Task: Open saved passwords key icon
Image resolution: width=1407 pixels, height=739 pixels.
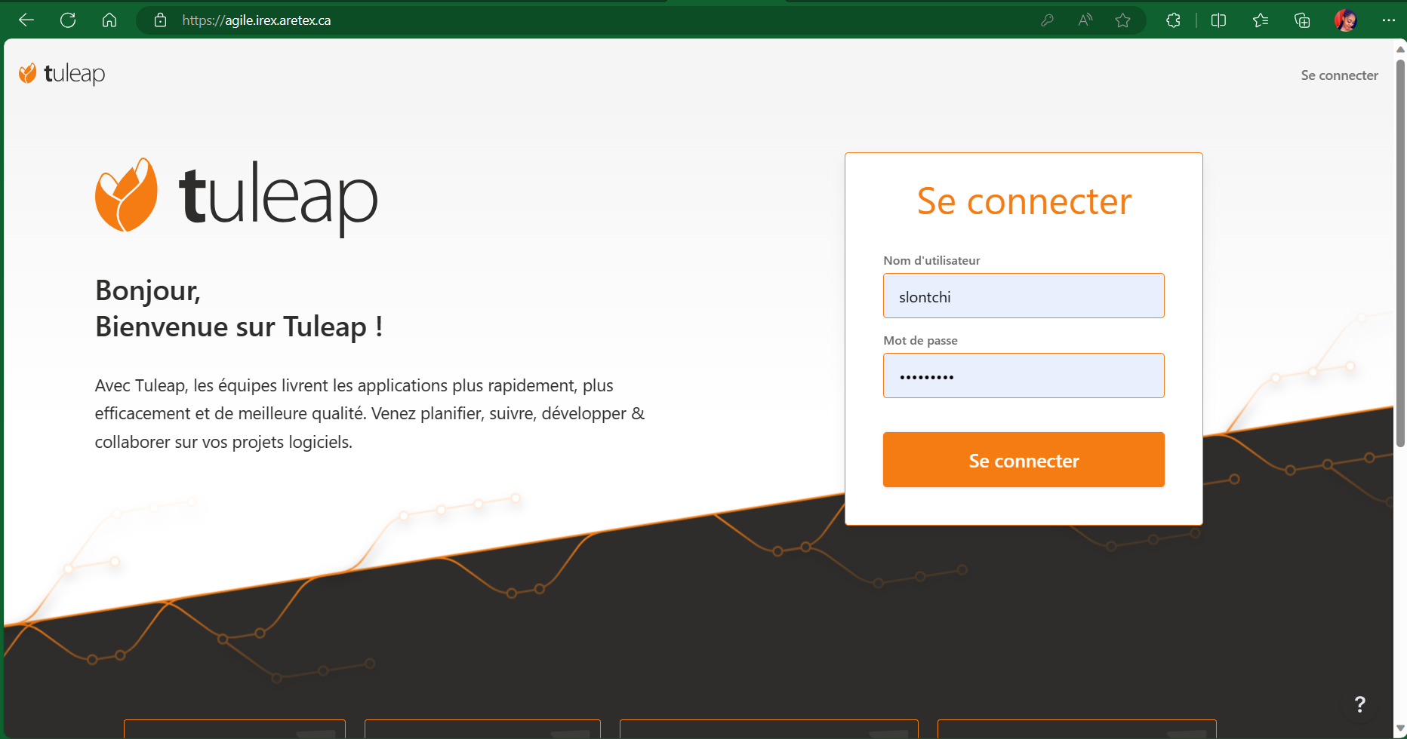Action: 1047,20
